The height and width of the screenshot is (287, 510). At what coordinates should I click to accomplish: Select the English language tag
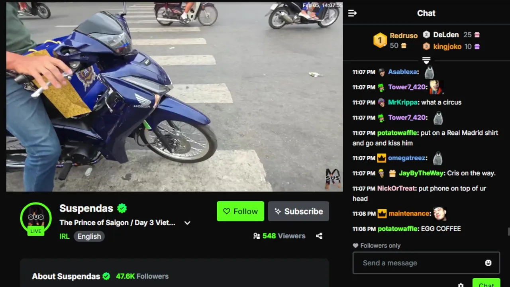[x=89, y=236]
